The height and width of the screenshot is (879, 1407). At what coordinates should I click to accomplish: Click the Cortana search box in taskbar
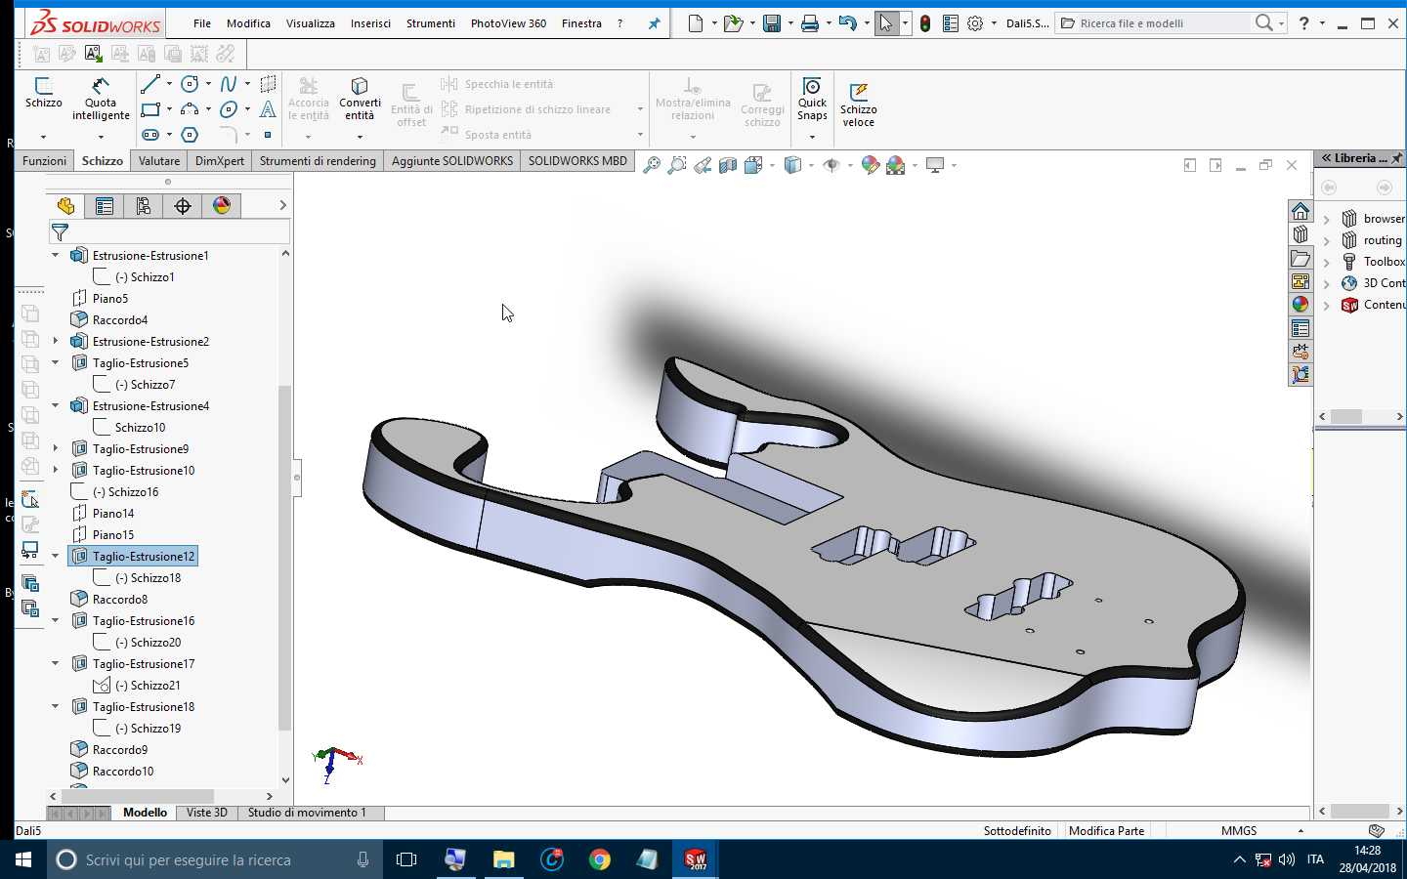point(215,859)
